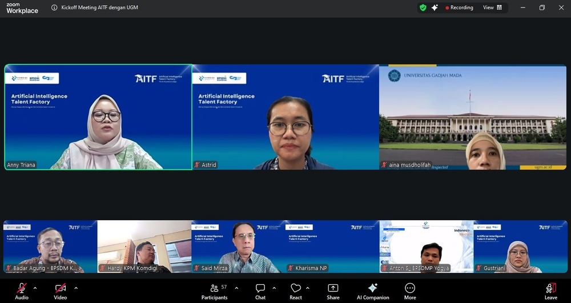Click the top-bar AI Companion sparkle indicator
The image size is (571, 303).
[x=435, y=7]
